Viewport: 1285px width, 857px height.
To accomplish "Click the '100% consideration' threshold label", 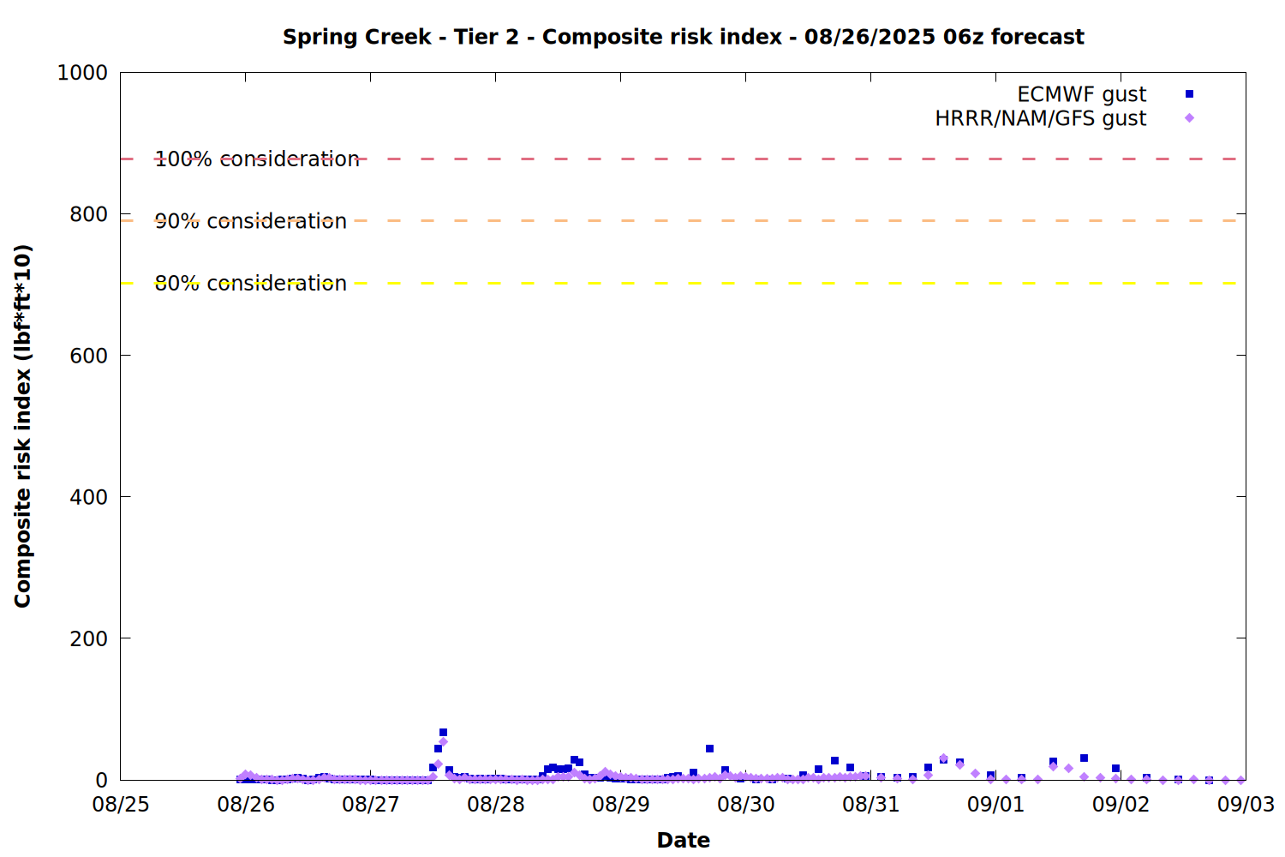I will [x=257, y=159].
